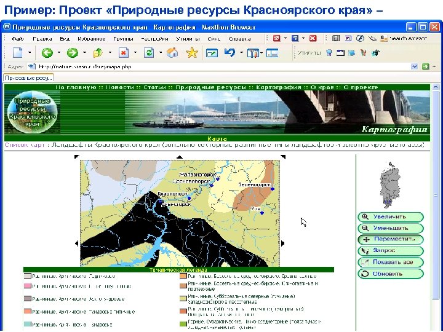Pan map up with the top arrow
The height and width of the screenshot is (332, 443).
click(x=180, y=157)
